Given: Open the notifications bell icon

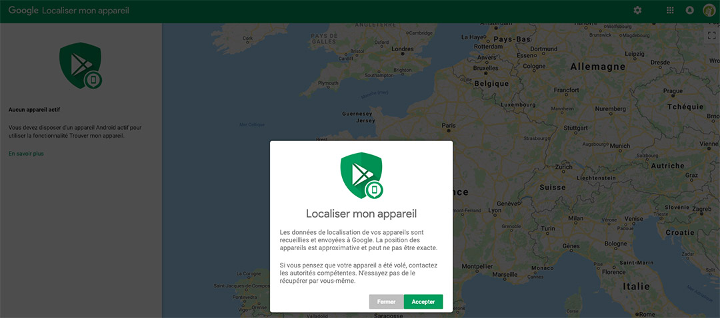Looking at the screenshot, I should (689, 10).
